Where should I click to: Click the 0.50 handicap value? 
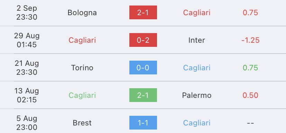pyautogui.click(x=250, y=95)
